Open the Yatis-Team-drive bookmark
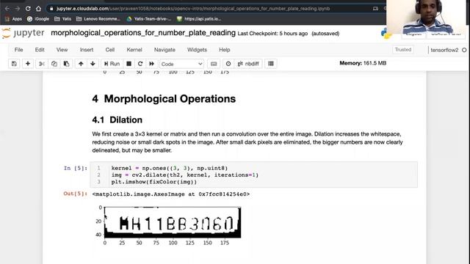Image resolution: width=470 pixels, height=264 pixels. (x=149, y=19)
